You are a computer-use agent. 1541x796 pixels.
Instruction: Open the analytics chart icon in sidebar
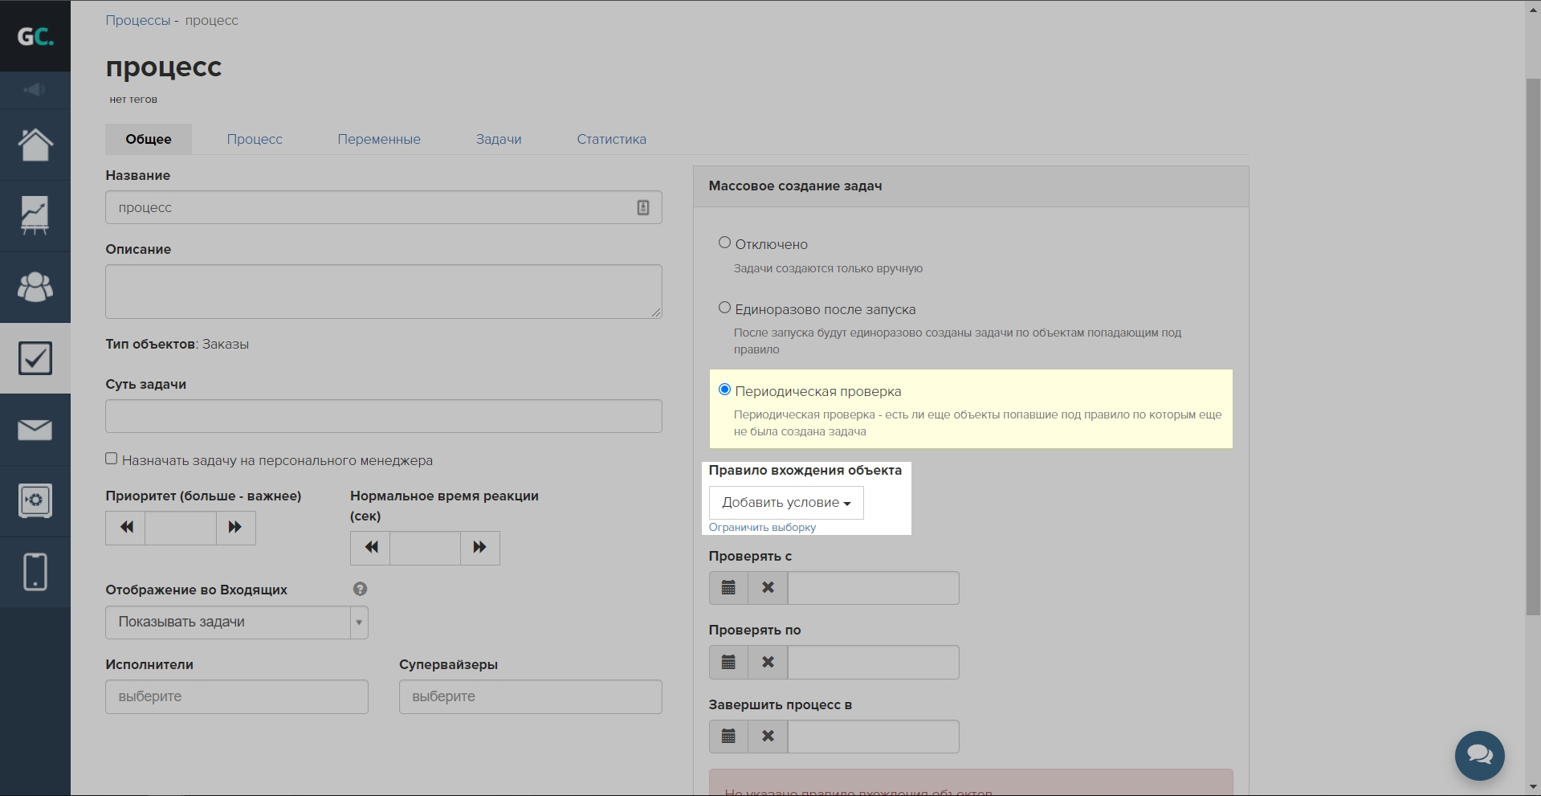[x=35, y=216]
